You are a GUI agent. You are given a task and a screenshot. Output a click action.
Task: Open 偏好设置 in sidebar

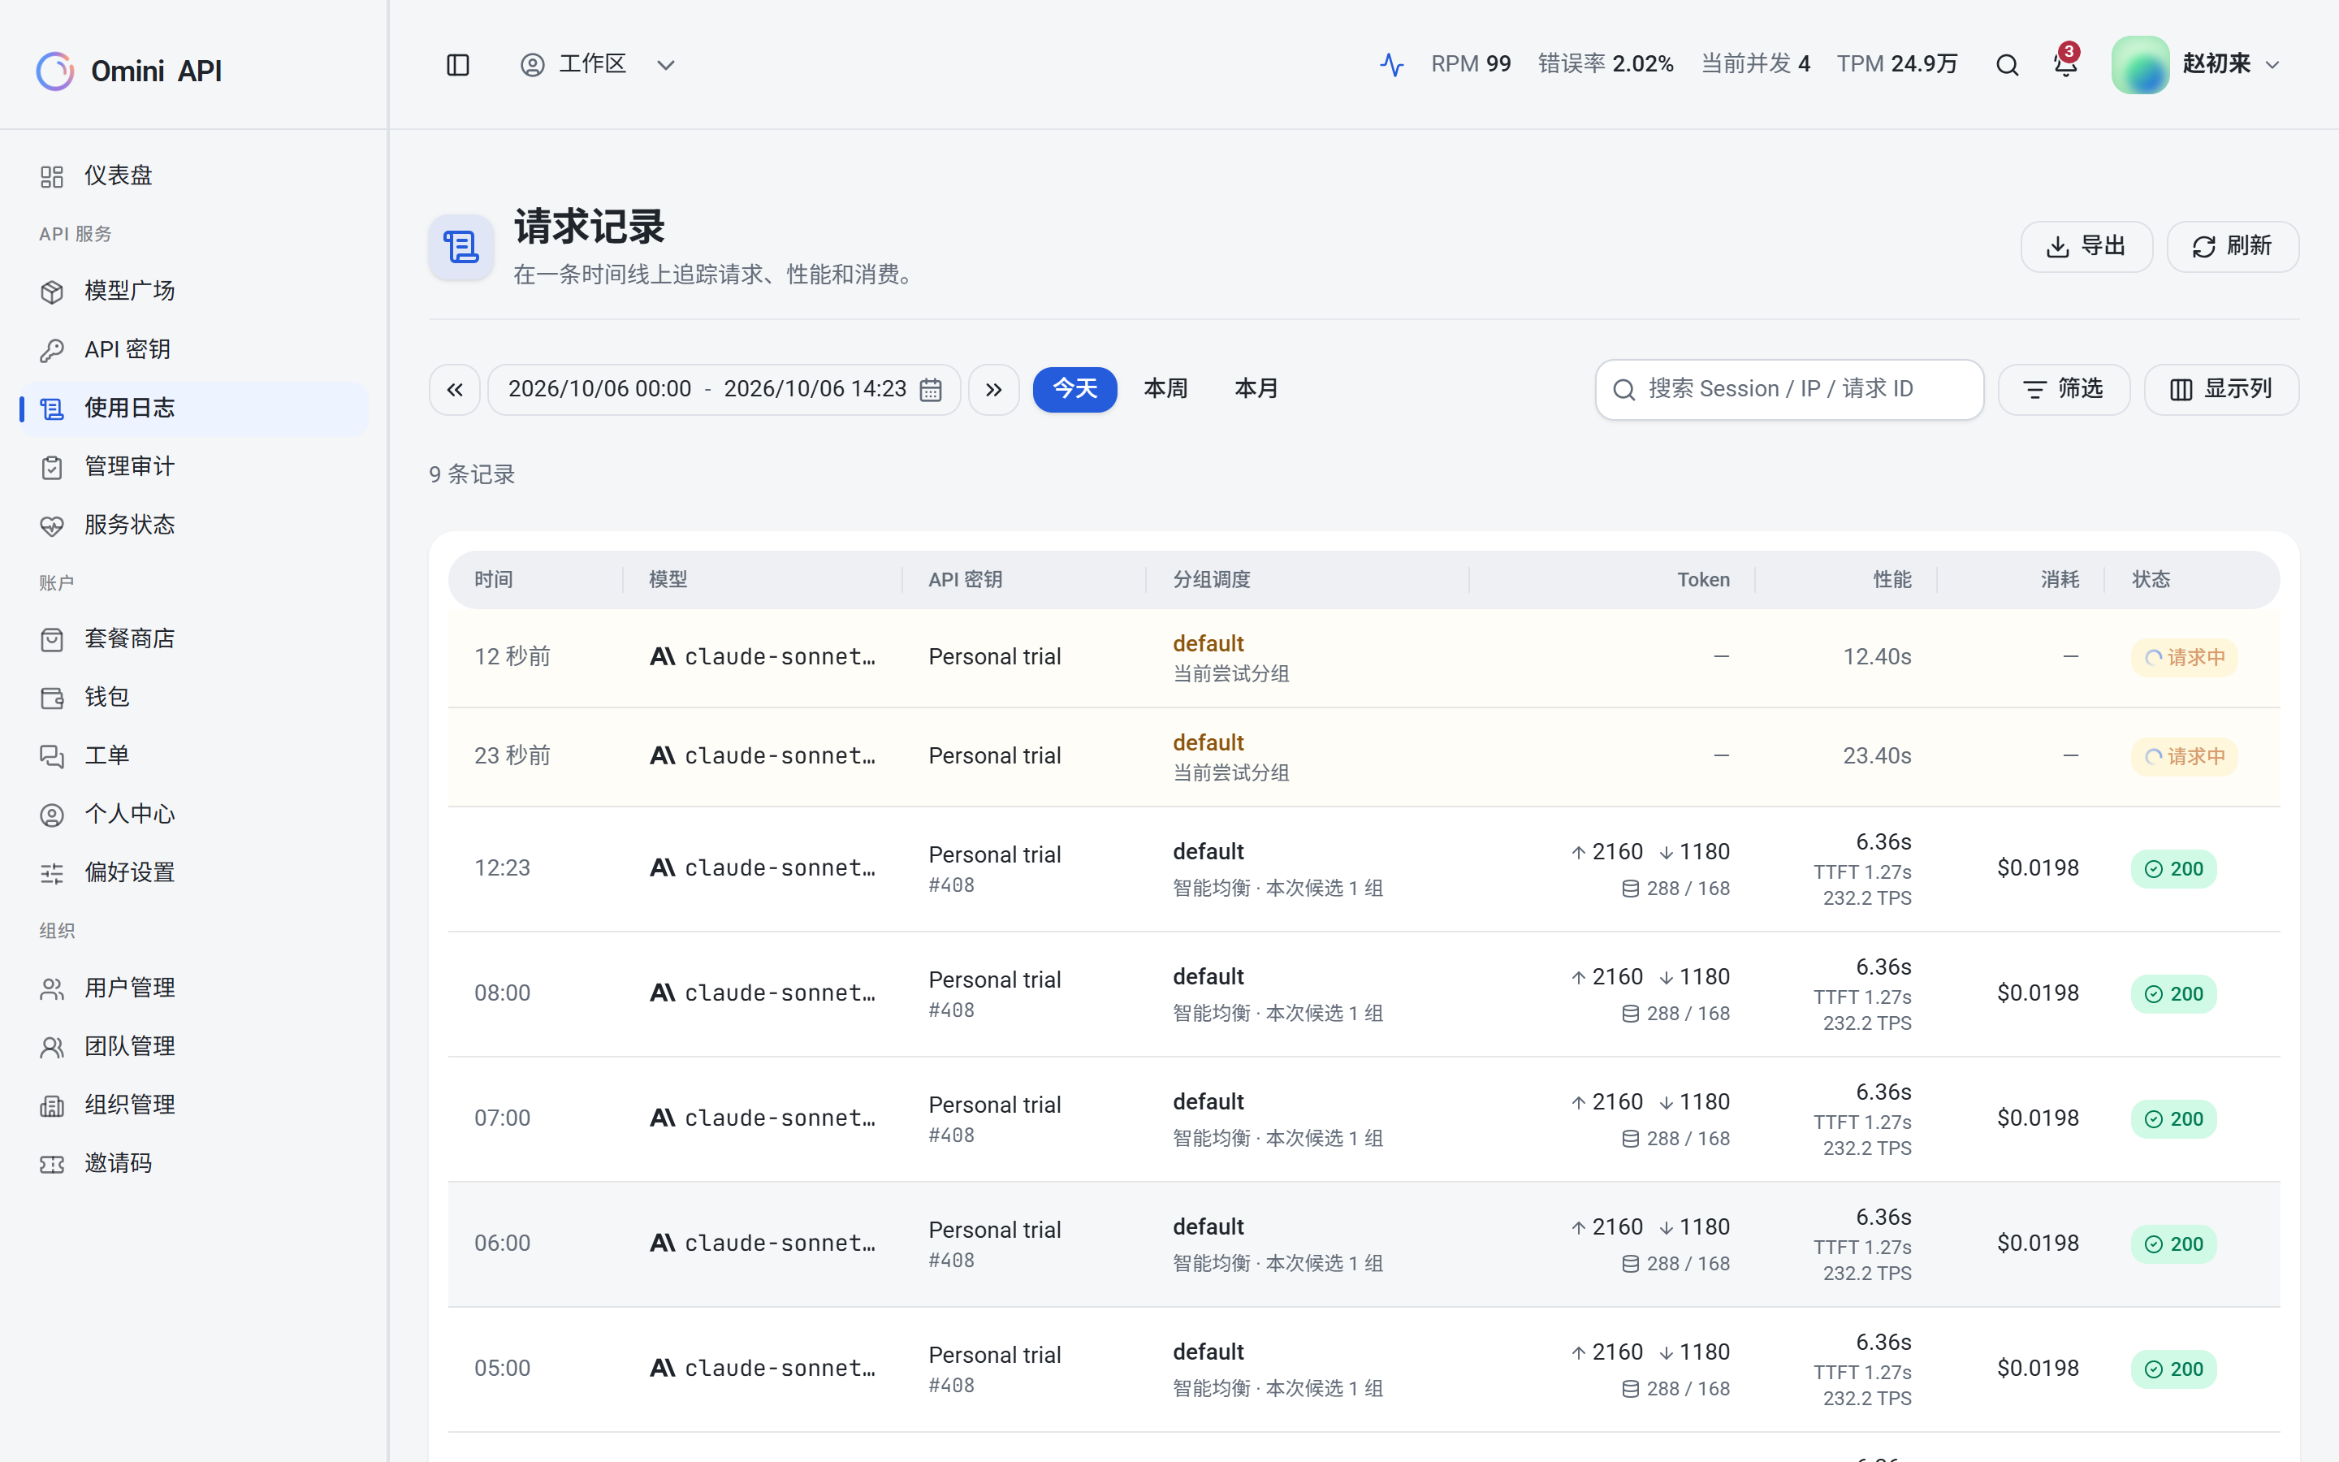pyautogui.click(x=193, y=873)
